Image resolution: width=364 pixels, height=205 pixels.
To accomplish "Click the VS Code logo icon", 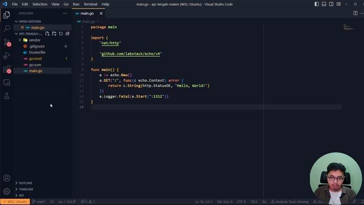I will 5,4.
